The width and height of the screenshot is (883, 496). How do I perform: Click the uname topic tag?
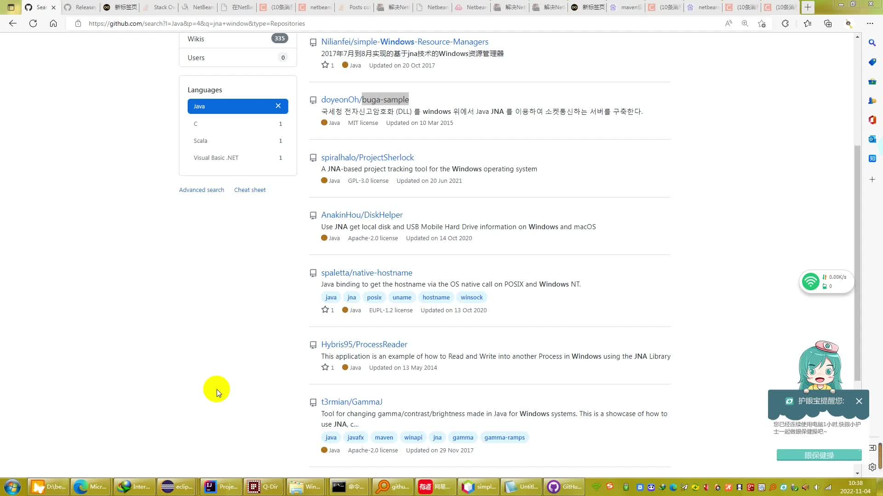coord(402,297)
